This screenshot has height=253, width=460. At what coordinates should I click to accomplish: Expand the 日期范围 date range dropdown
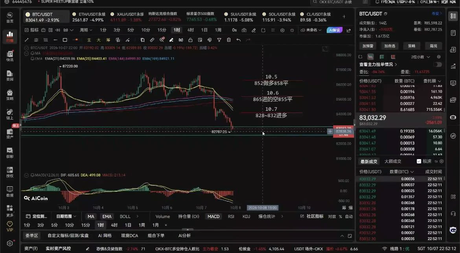click(x=66, y=216)
